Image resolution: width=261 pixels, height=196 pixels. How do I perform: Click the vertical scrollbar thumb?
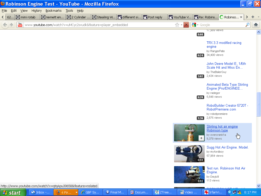(258, 104)
